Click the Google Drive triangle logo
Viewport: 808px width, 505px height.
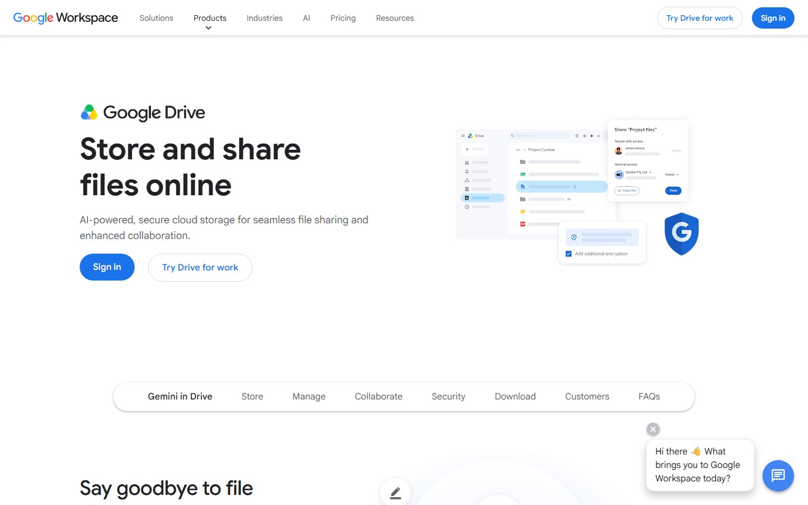click(89, 112)
